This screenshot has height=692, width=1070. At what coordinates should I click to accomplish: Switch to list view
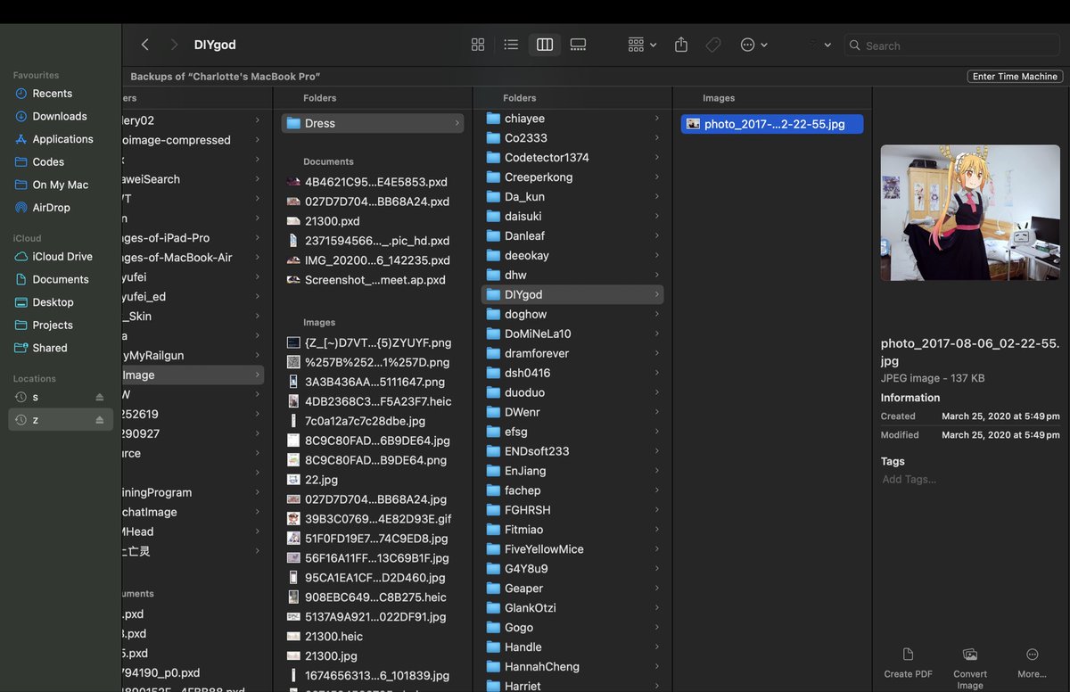pyautogui.click(x=511, y=45)
